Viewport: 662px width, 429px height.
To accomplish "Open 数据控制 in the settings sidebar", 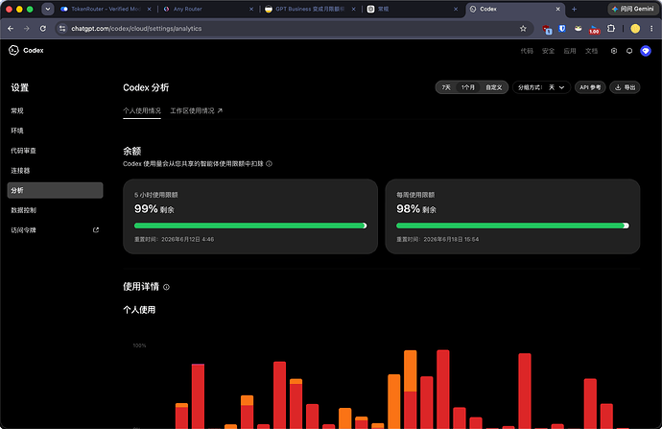I will (x=55, y=210).
